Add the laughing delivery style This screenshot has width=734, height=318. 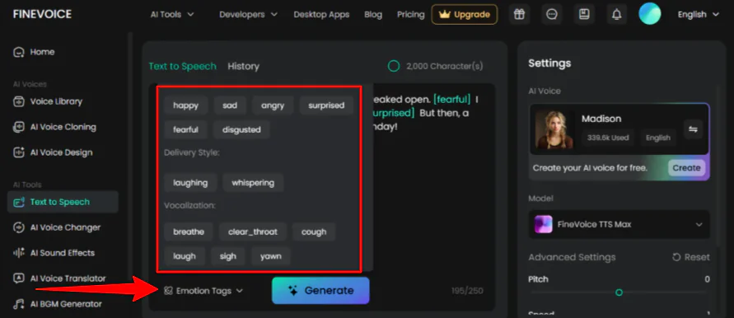pyautogui.click(x=190, y=183)
